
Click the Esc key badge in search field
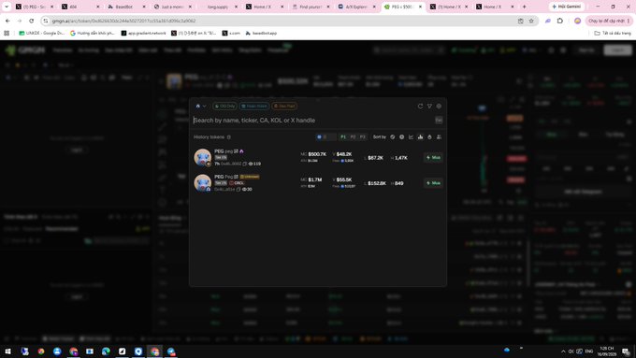[439, 120]
